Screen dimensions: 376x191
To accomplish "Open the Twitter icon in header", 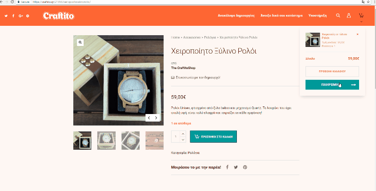I will click(x=6, y=16).
